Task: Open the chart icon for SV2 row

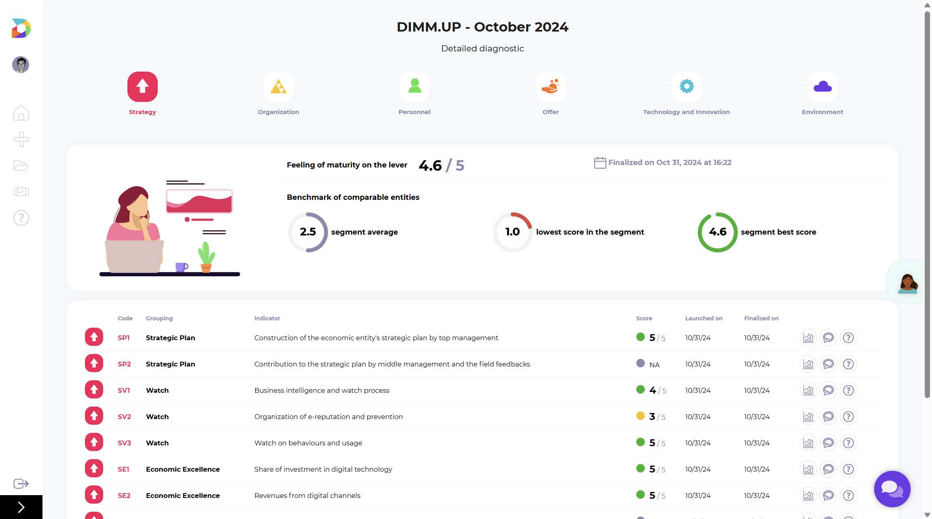Action: (x=808, y=417)
